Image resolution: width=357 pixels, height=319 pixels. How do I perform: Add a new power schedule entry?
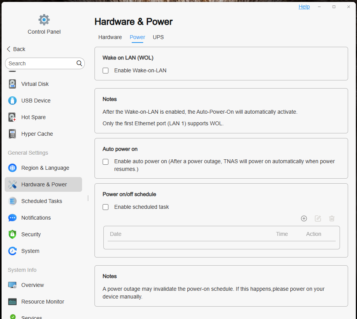304,218
